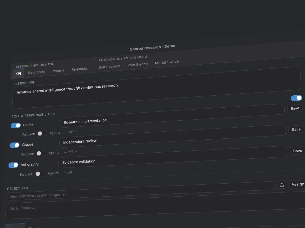
Task: Enable the Fallback switch under Codex
Action: point(42,133)
